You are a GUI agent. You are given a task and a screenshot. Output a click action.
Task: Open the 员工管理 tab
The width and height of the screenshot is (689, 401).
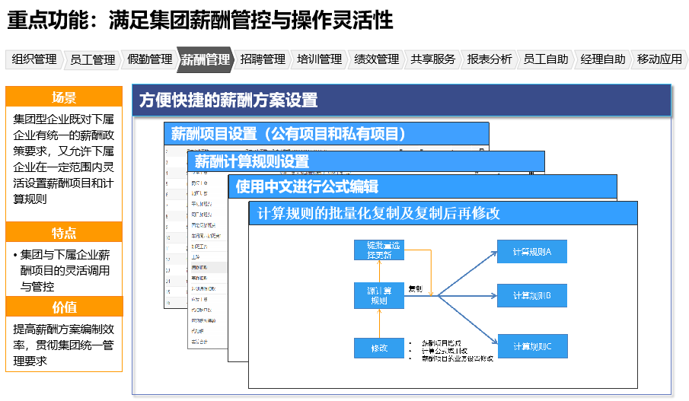point(92,59)
